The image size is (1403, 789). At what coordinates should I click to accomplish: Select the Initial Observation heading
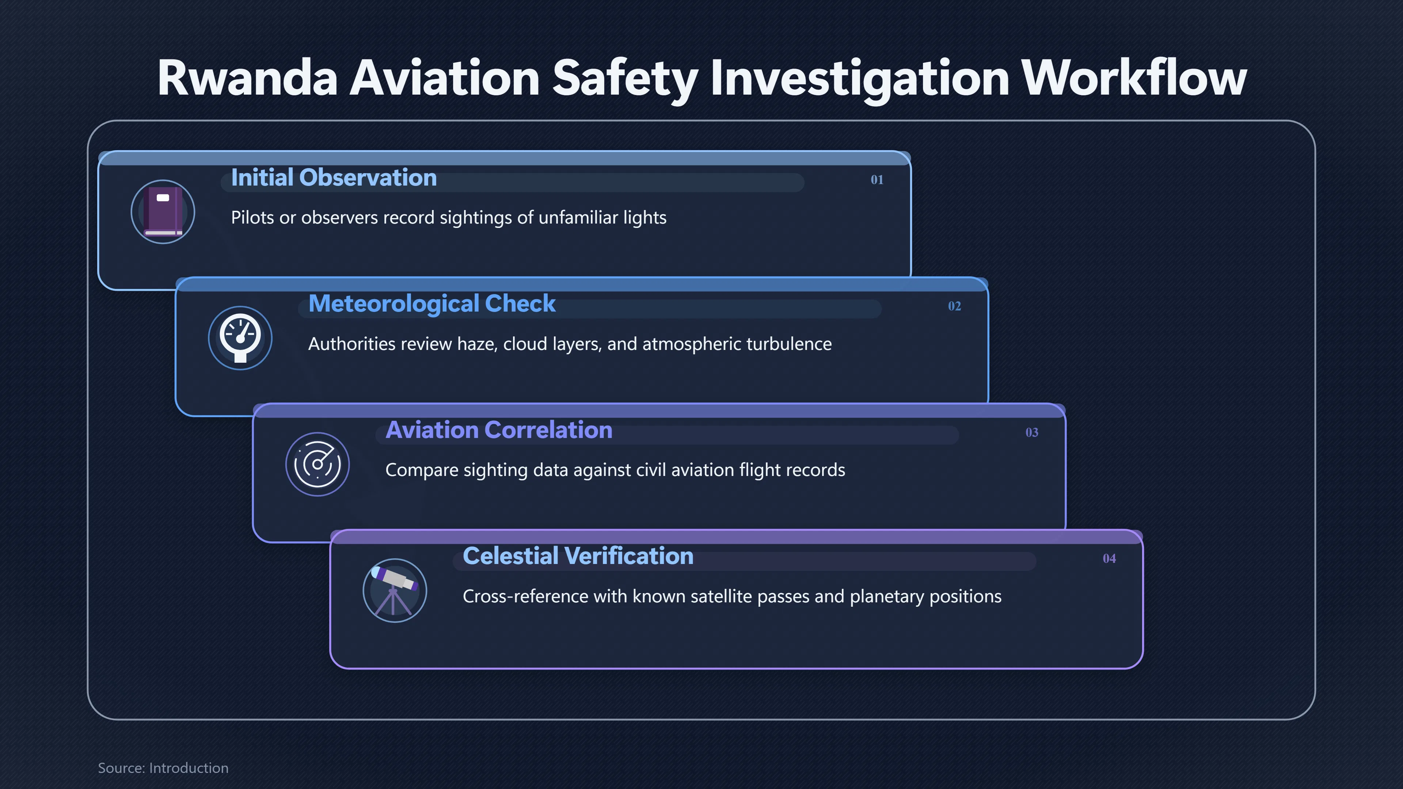click(x=334, y=178)
